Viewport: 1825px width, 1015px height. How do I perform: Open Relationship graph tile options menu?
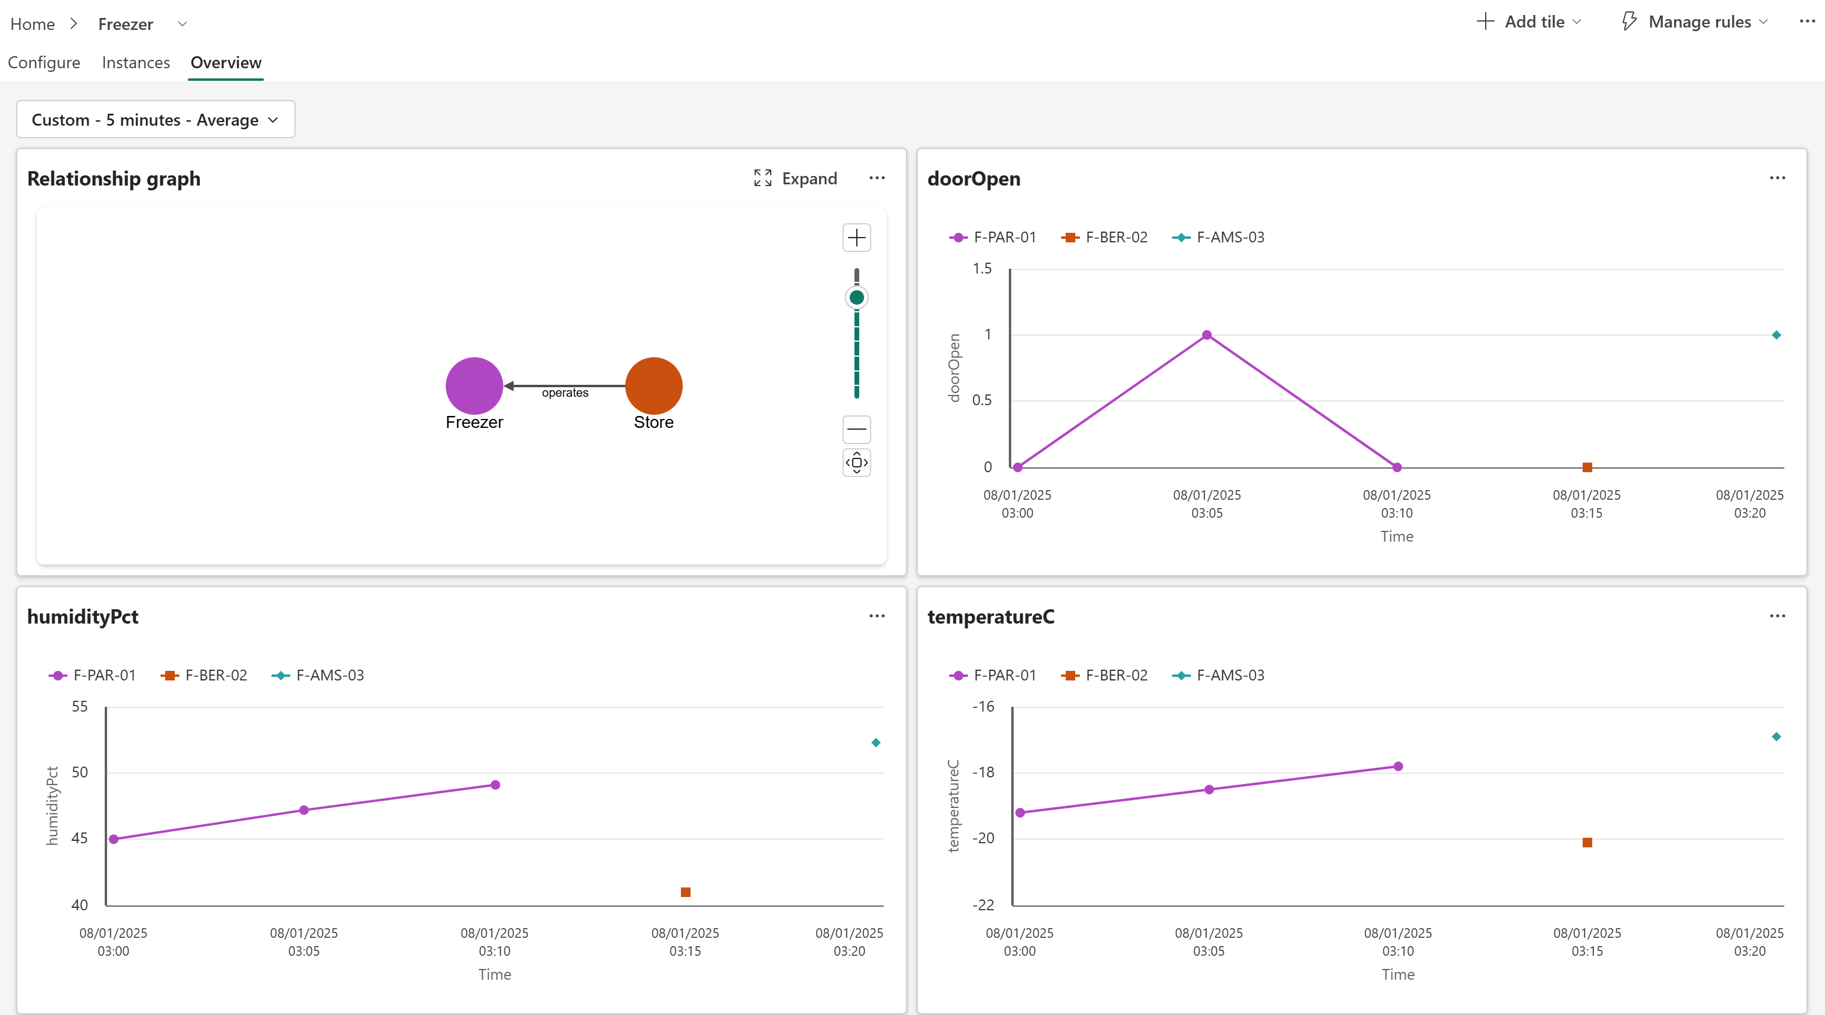point(877,178)
